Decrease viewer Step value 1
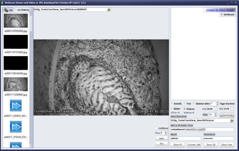The width and height of the screenshot is (239, 151). (x=166, y=134)
